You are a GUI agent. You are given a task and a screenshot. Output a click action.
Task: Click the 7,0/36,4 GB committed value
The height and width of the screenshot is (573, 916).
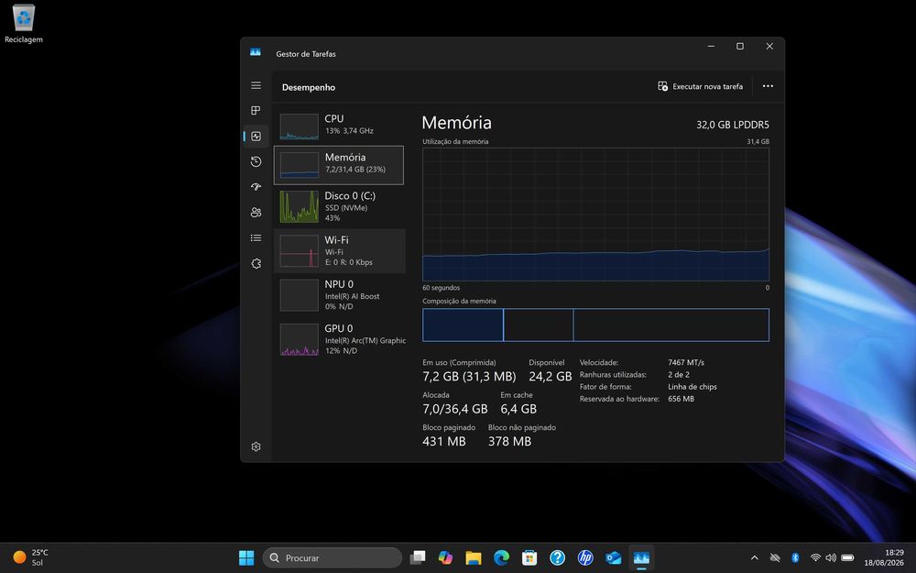tap(455, 409)
